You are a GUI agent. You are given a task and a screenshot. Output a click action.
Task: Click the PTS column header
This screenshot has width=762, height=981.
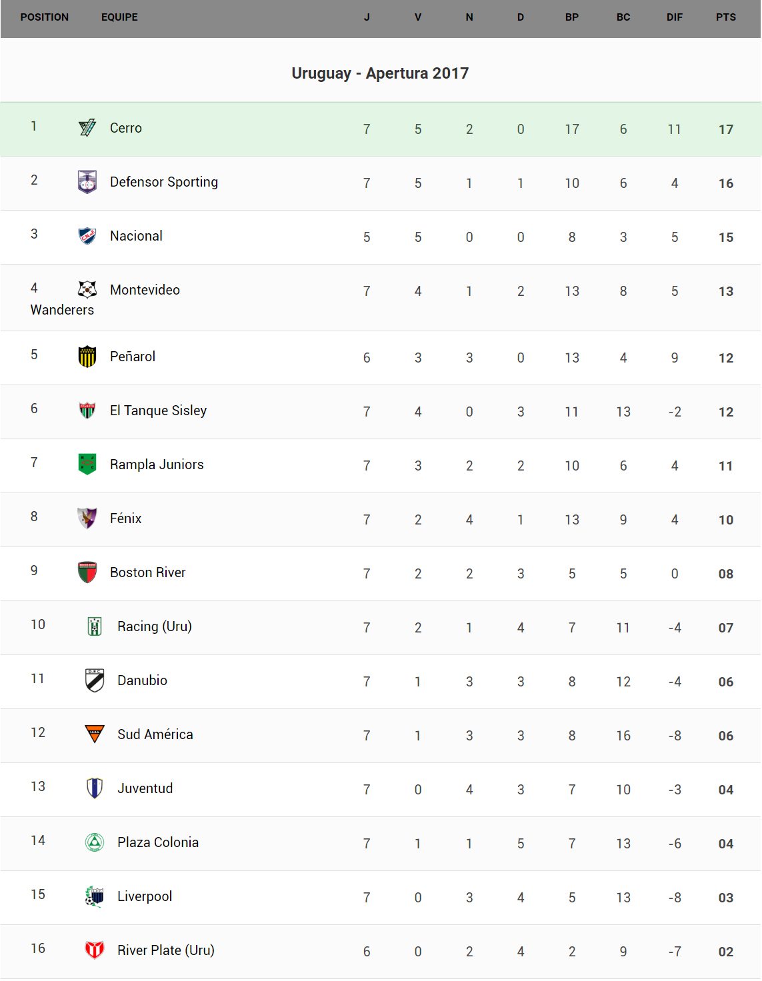pos(726,17)
